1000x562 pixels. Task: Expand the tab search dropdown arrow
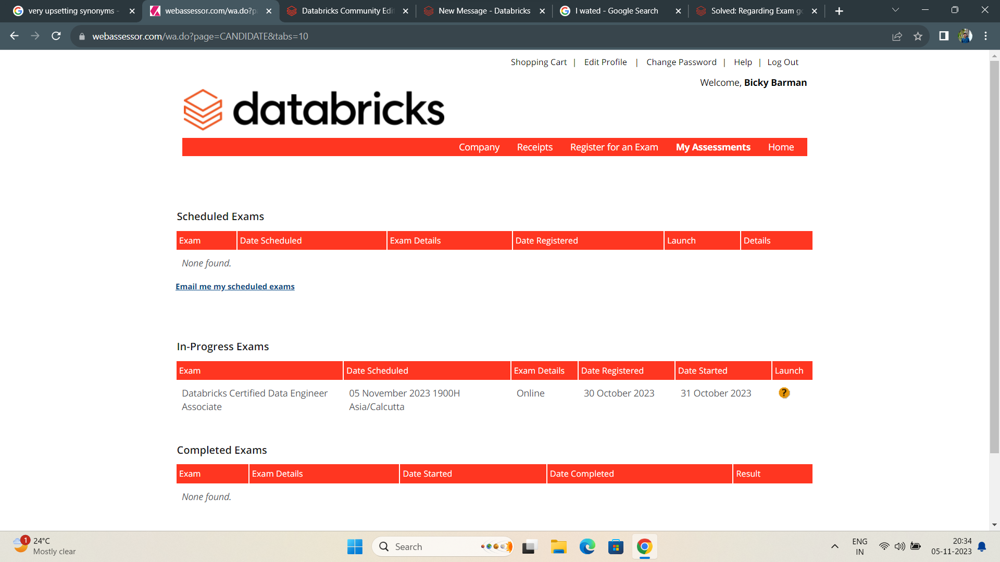pos(895,10)
